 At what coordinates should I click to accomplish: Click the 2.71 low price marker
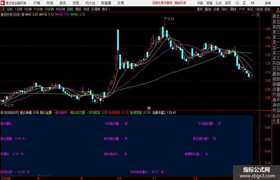11,106
